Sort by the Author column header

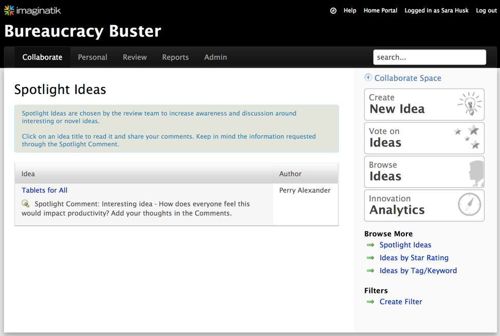click(290, 174)
